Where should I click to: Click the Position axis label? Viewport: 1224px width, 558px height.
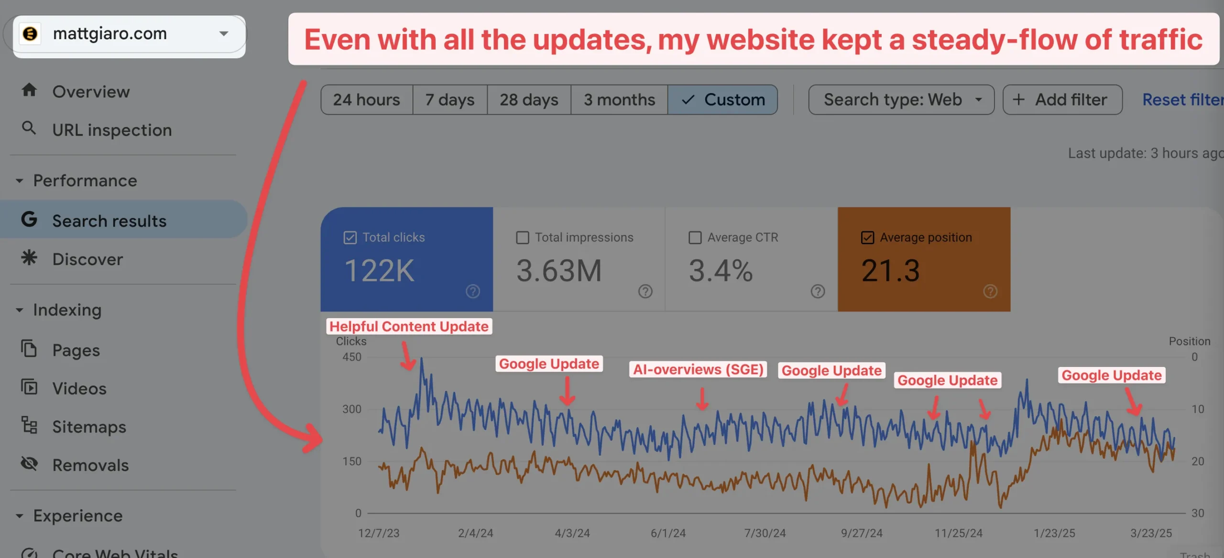pos(1190,341)
